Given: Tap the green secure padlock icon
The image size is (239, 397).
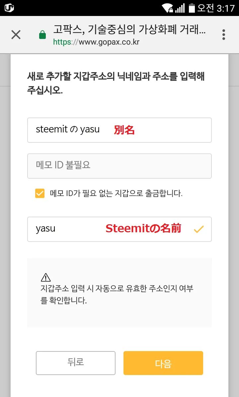Looking at the screenshot, I should pyautogui.click(x=42, y=35).
